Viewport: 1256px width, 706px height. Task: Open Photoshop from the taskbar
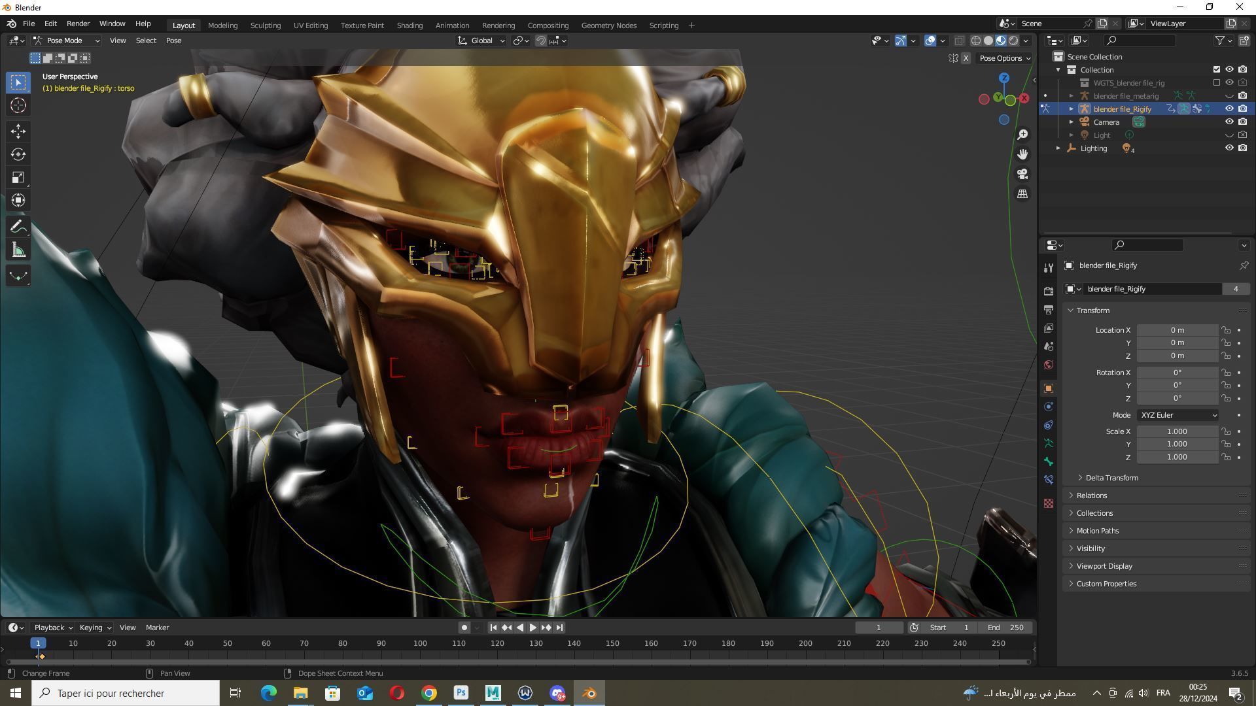click(x=461, y=693)
